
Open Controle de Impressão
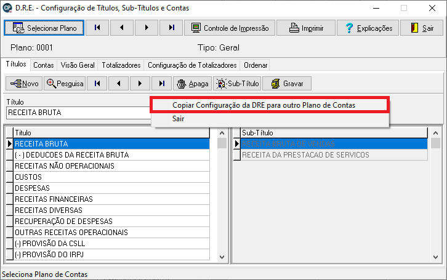pos(230,28)
